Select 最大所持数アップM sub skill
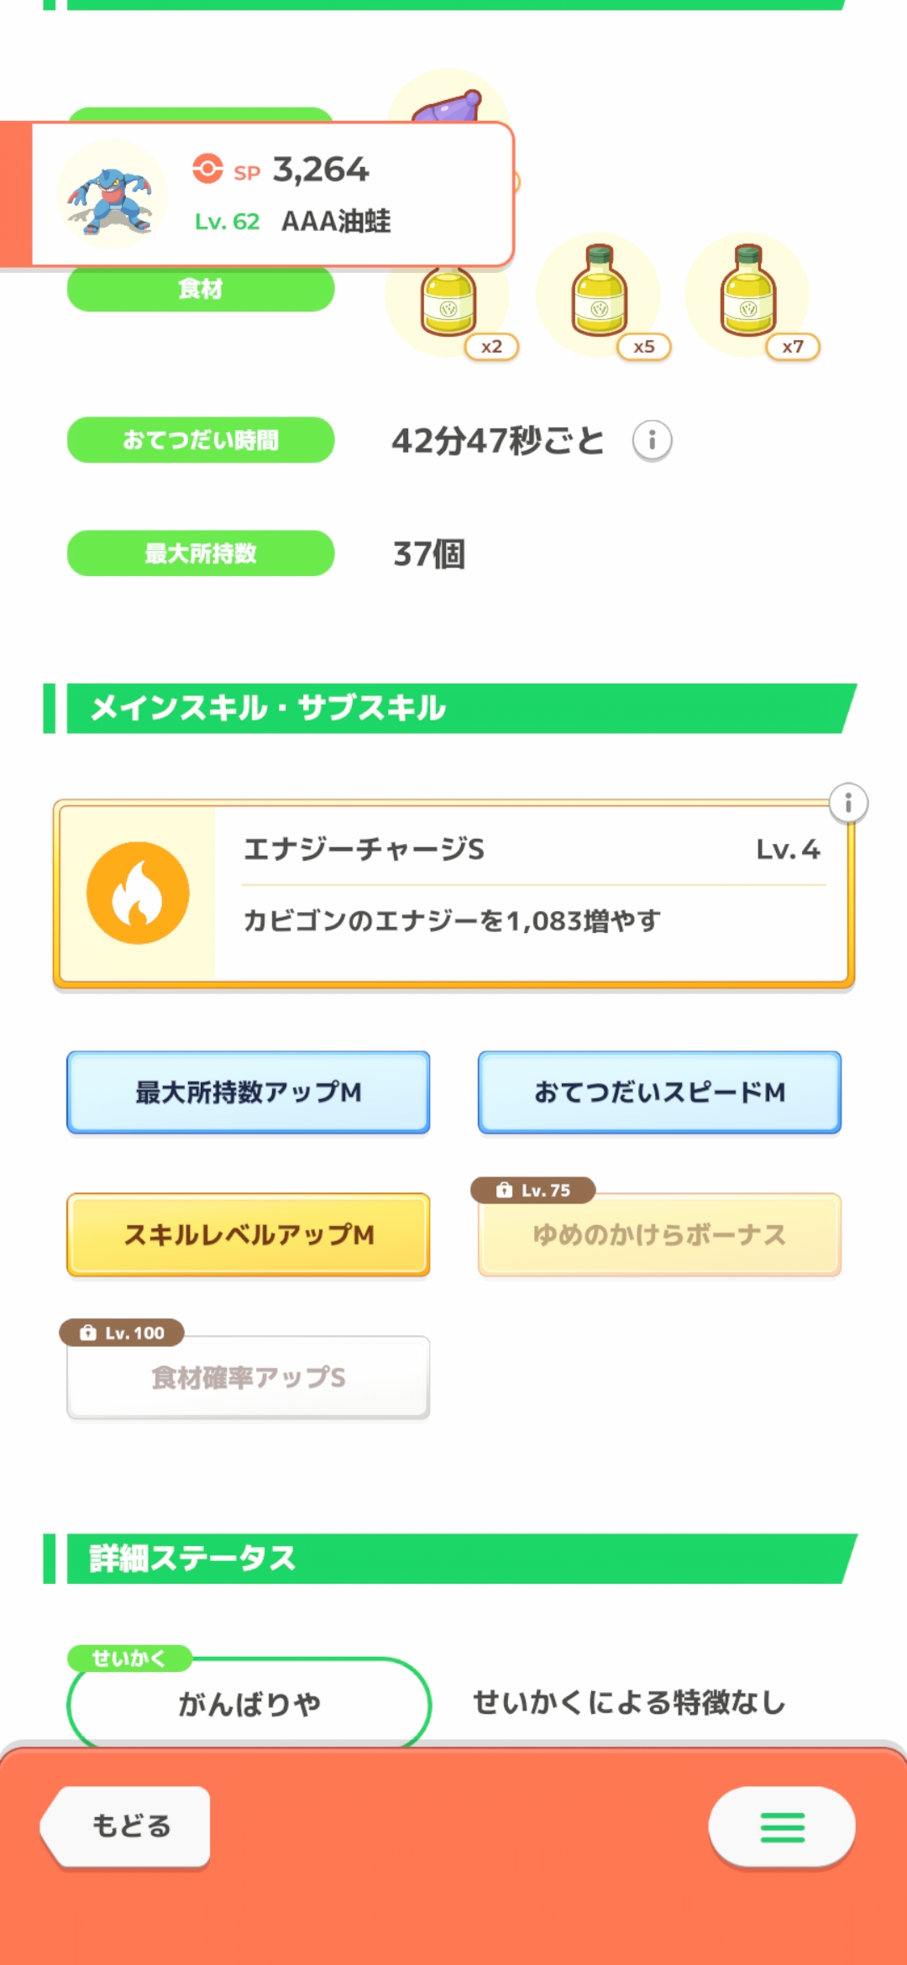The height and width of the screenshot is (1965, 907). click(249, 1092)
